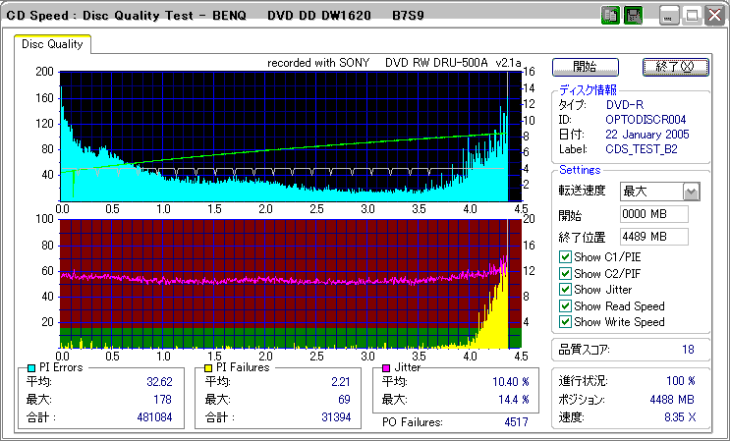Close the Disc Quality Test window
Viewport: 730px width, 441px height.
click(713, 16)
